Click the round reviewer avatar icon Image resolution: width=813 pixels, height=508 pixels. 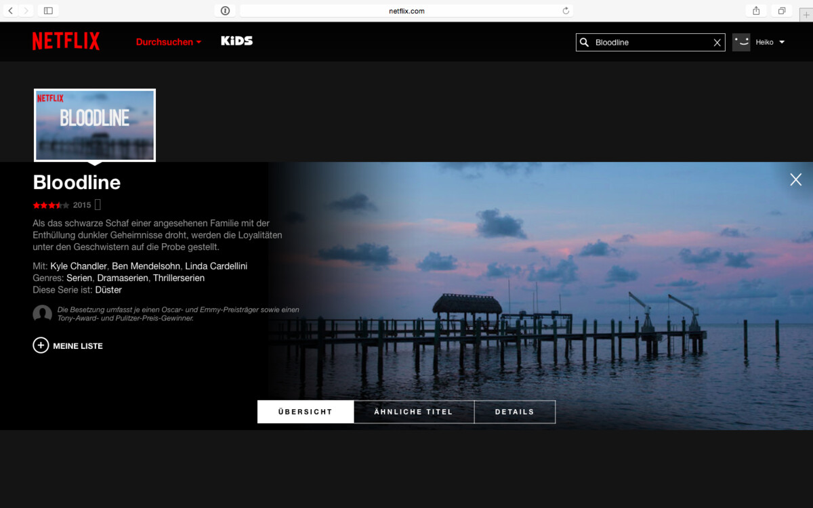(x=42, y=314)
